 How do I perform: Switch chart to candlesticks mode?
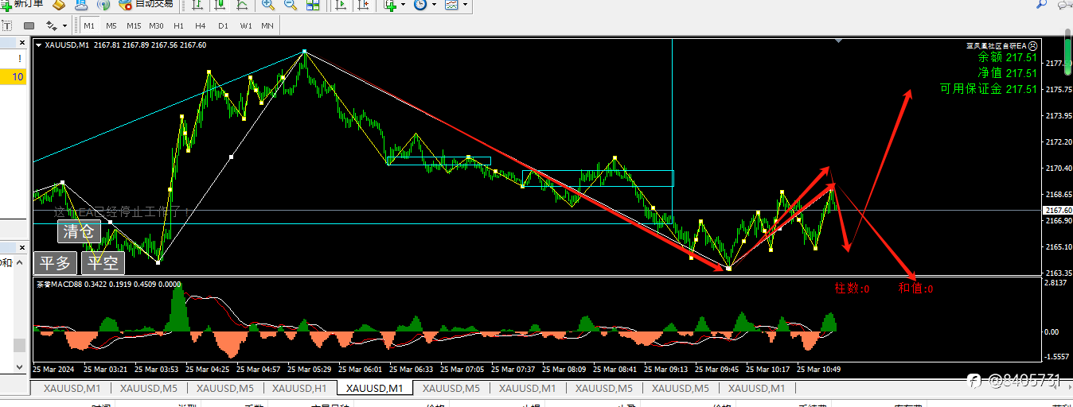point(220,4)
